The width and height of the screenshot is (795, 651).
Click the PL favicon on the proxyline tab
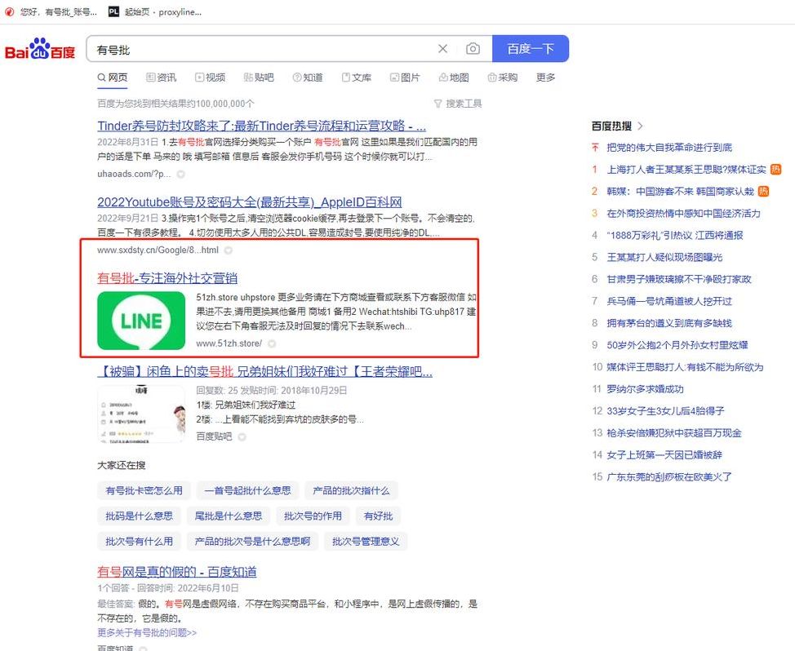114,12
